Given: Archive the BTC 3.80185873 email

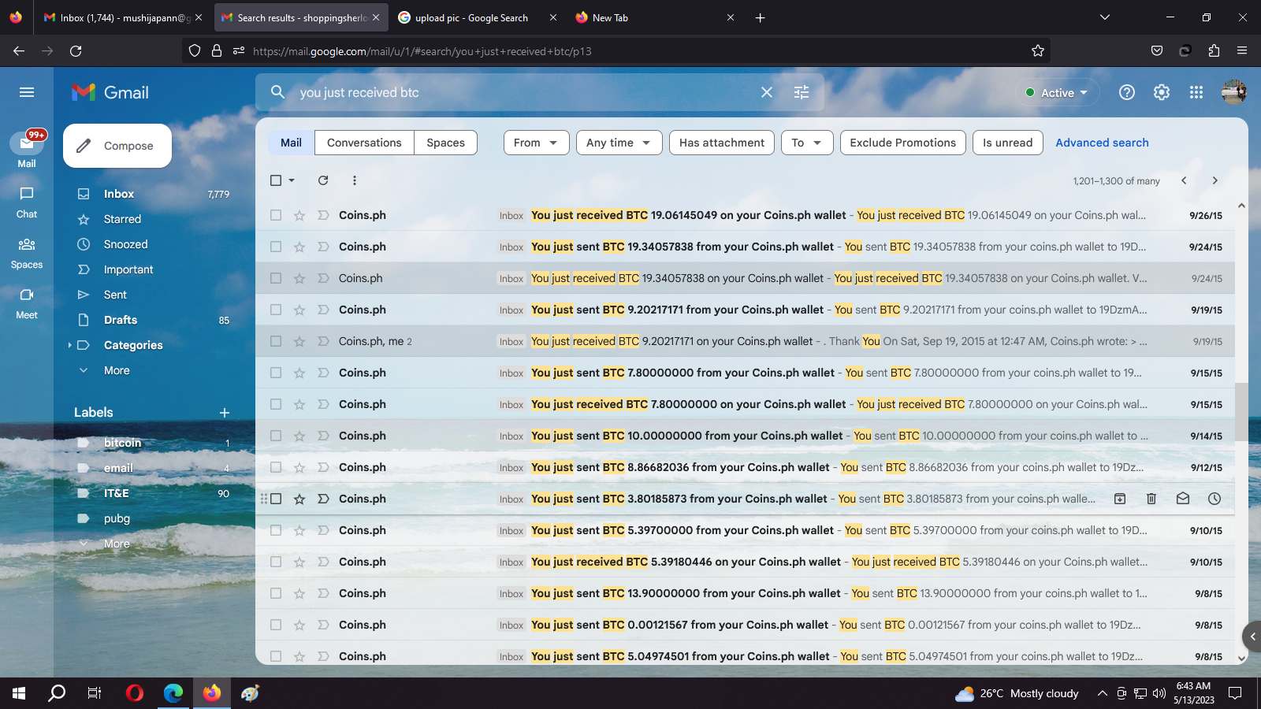Looking at the screenshot, I should pos(1120,499).
